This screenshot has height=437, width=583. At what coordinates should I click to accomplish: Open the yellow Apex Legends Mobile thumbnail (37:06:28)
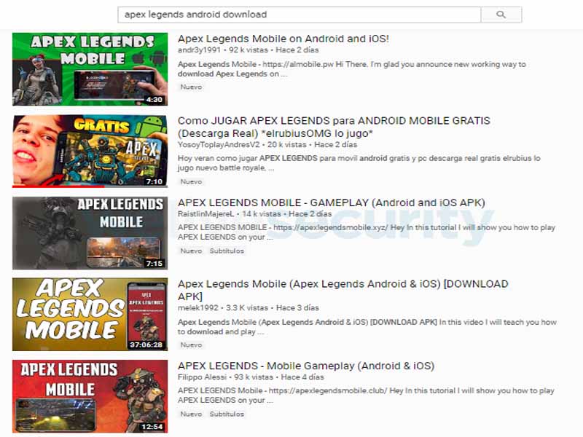click(90, 315)
